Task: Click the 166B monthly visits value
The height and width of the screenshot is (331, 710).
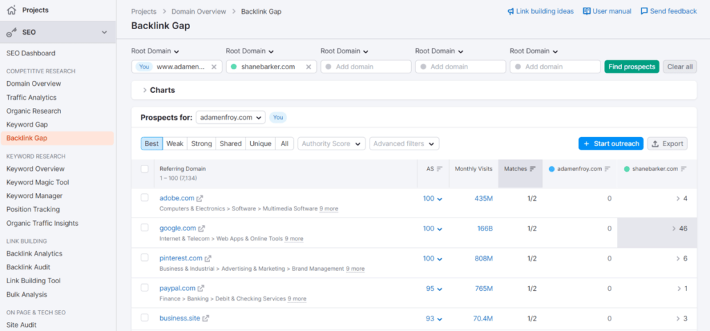Action: [485, 229]
